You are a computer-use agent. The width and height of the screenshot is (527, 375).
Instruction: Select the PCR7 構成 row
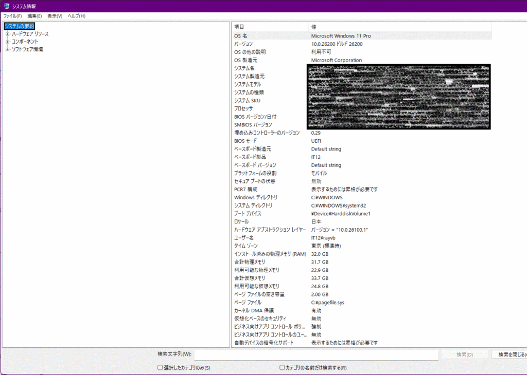[x=362, y=189]
